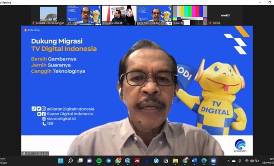Open the taskbar clock and date
Screen dimensions: 274x166
click(x=268, y=161)
